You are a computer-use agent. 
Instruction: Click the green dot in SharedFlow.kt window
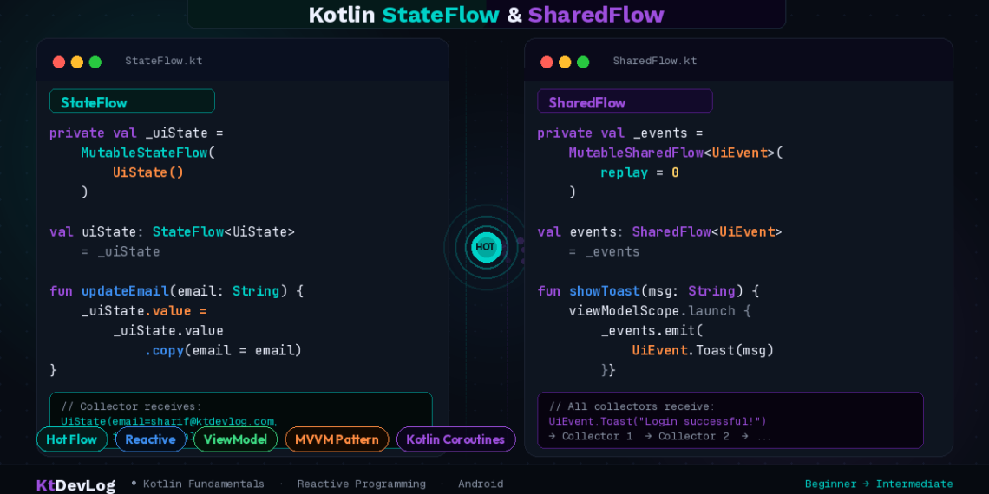coord(584,62)
